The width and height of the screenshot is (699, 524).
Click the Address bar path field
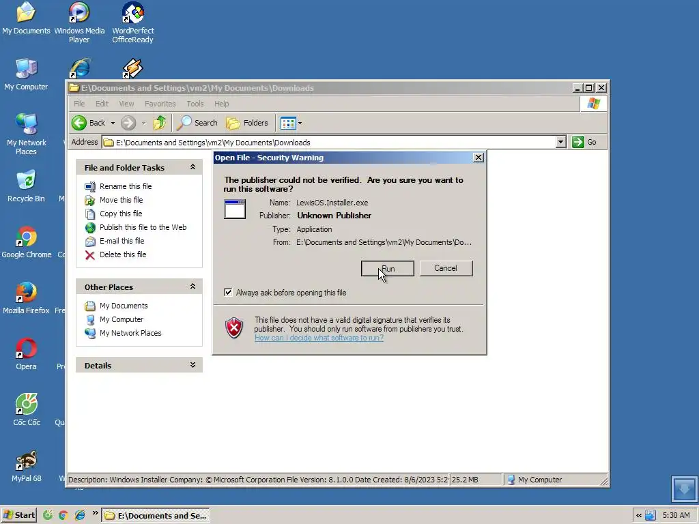[x=329, y=142]
